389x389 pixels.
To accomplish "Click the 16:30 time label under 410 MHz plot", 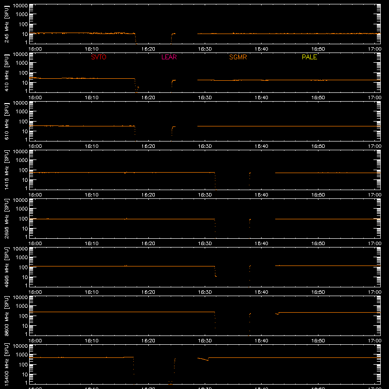I will tap(205, 98).
